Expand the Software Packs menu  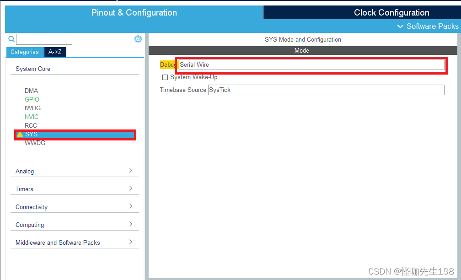[x=428, y=26]
